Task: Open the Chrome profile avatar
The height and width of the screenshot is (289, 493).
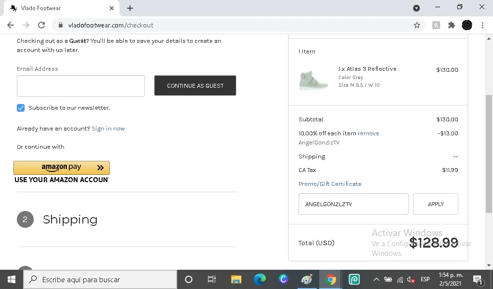Action: click(x=467, y=25)
